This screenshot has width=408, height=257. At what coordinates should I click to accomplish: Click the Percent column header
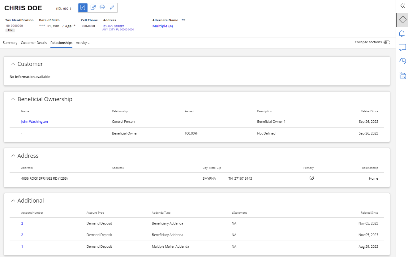pyautogui.click(x=190, y=111)
